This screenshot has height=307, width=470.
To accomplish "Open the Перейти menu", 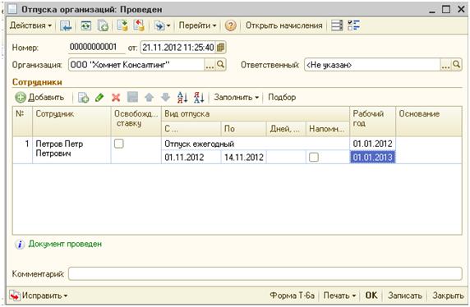I will pos(197,25).
